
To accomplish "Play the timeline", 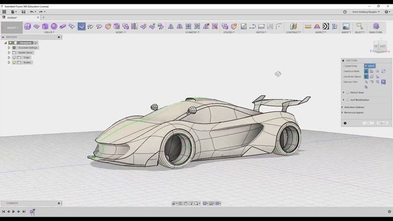I will coord(14,212).
